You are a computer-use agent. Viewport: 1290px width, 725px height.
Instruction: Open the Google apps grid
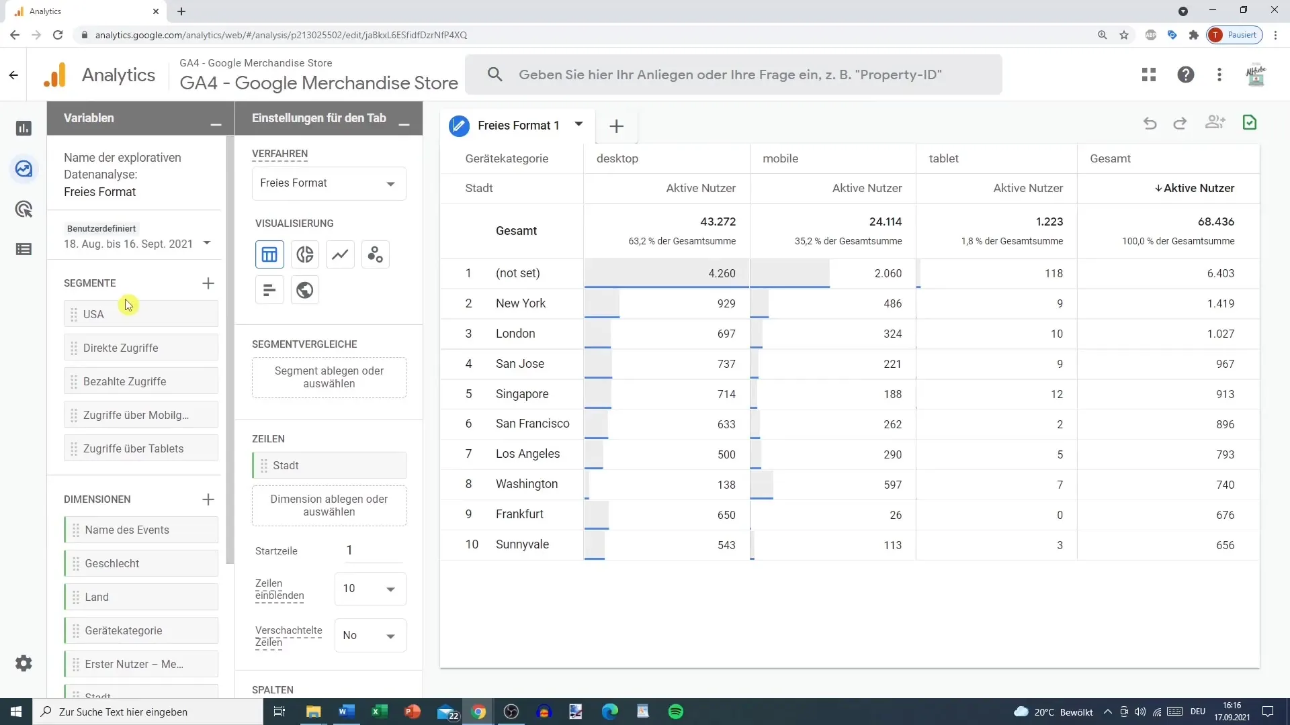[x=1149, y=75]
